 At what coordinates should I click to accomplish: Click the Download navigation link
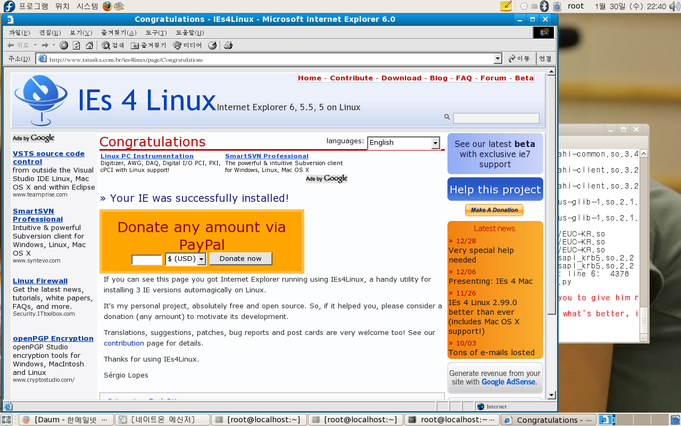(401, 78)
